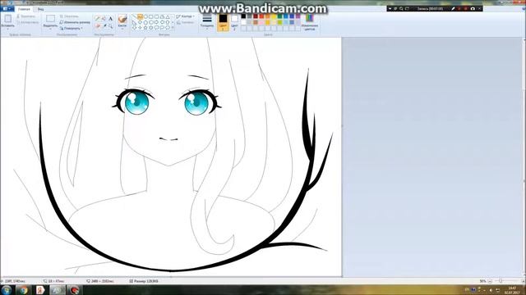Choose the highlighted Curve shape
This screenshot has width=526, height=295.
point(140,16)
